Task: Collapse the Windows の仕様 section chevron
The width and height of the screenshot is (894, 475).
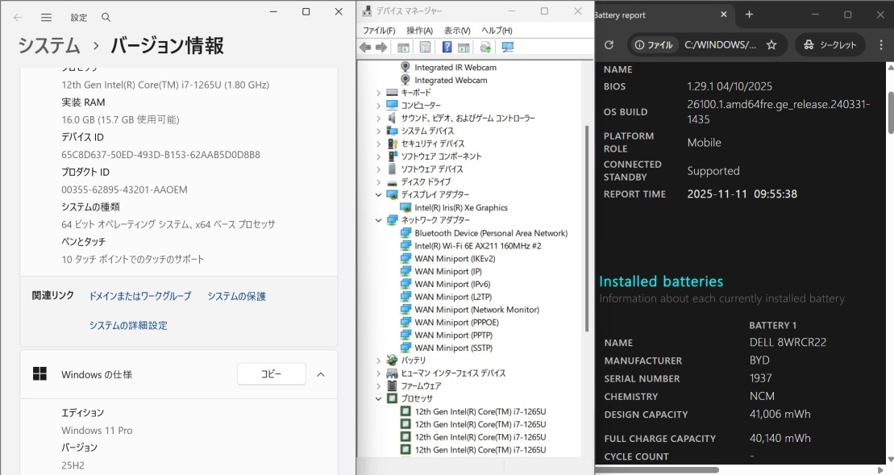Action: tap(320, 374)
